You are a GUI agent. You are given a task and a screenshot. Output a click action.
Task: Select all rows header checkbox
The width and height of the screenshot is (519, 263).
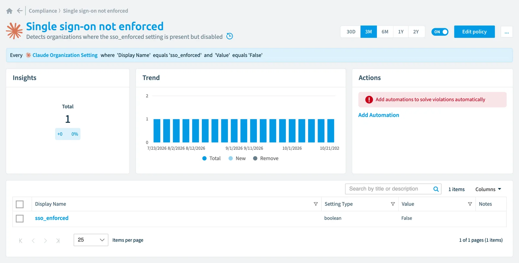click(x=20, y=204)
